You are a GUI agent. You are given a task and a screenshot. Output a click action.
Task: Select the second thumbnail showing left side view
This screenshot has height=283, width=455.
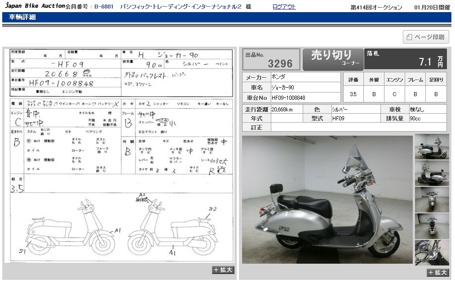click(x=432, y=173)
